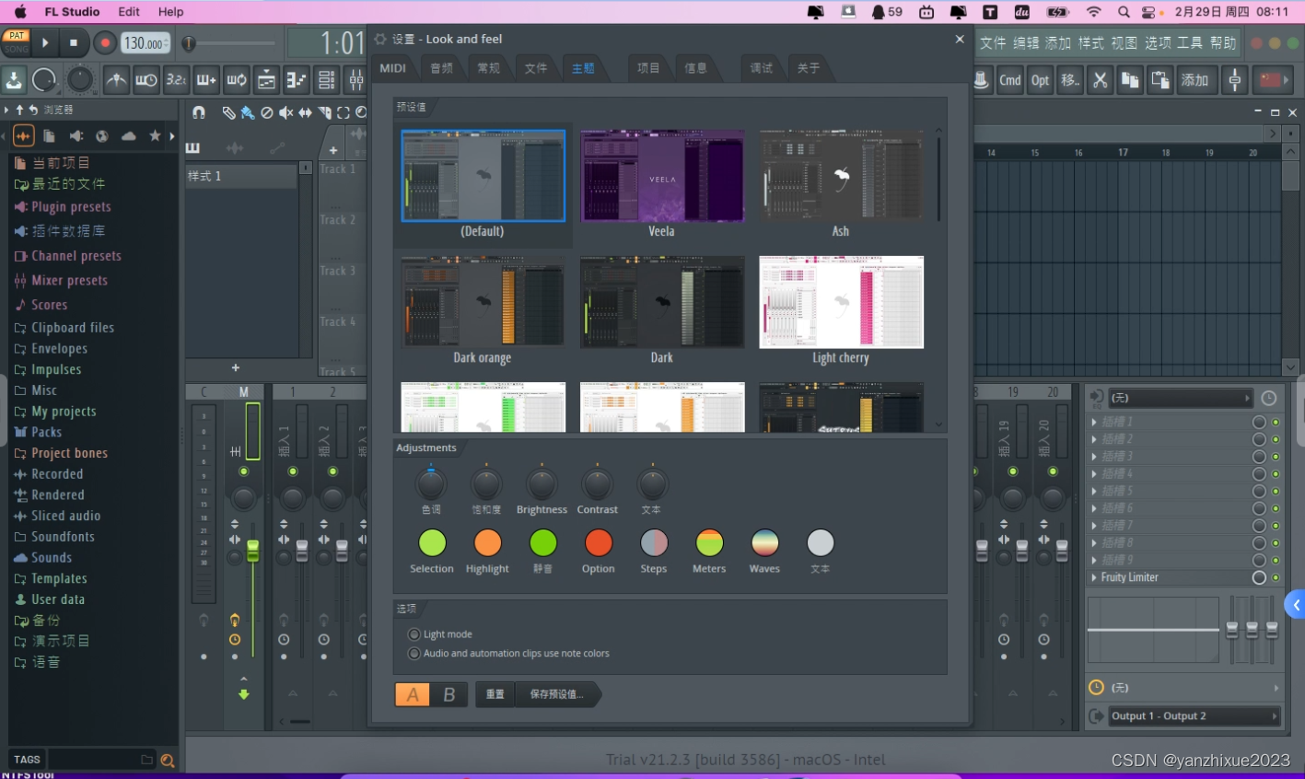The image size is (1305, 779).
Task: Toggle the PAT/SONG mode switch
Action: coord(17,42)
